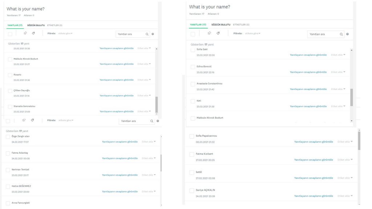This screenshot has width=372, height=209.
Task: Open betül's Yanıtlayanın cevaplarını görüntüle link
Action: coord(314,178)
